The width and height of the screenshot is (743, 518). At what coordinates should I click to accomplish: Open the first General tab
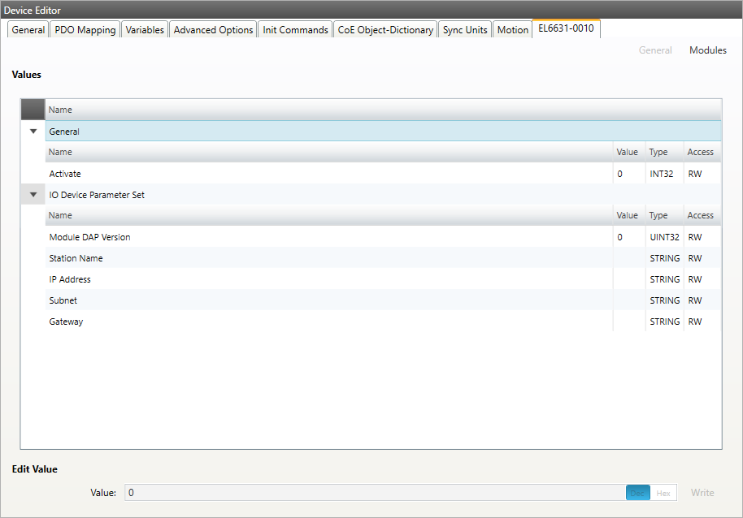(28, 30)
